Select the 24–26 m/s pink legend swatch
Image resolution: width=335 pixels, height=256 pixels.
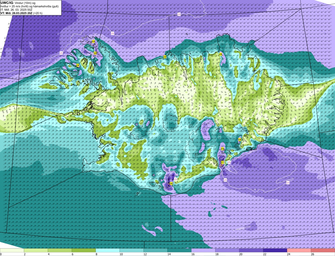(x=299, y=251)
